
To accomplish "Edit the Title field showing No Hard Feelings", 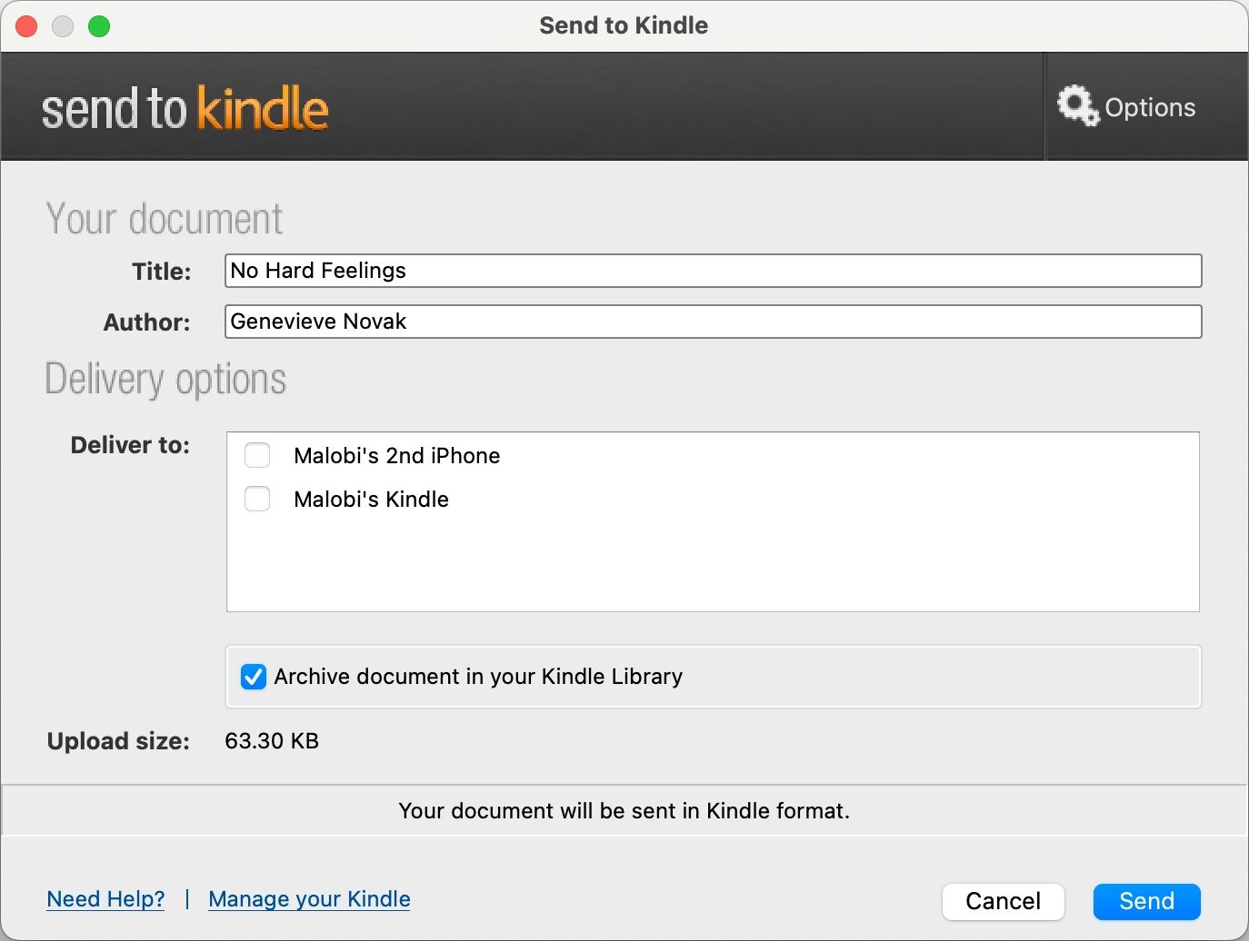I will tap(713, 270).
